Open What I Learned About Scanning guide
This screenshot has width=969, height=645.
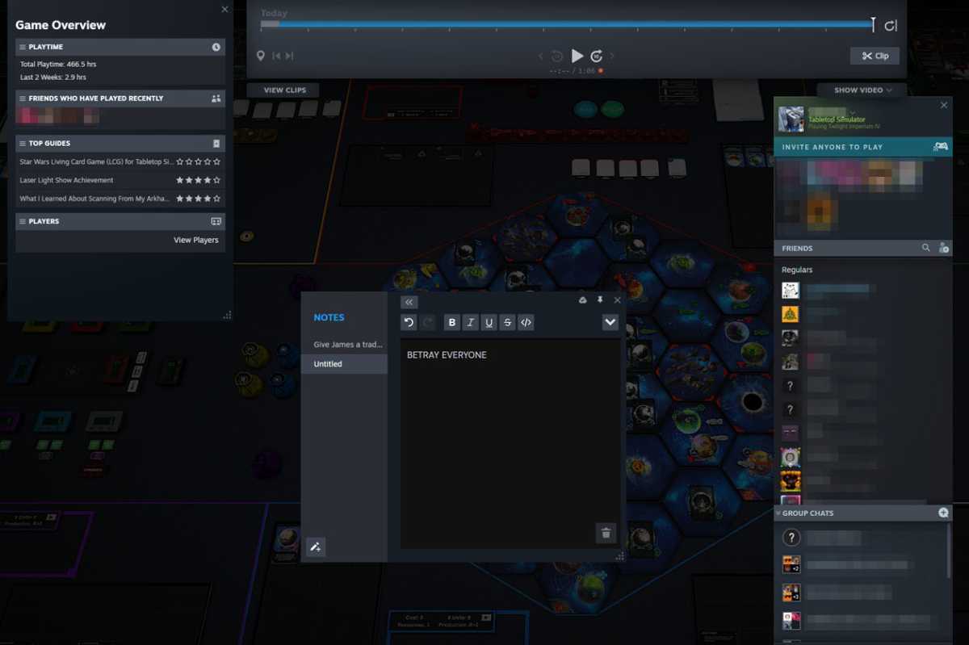120,199
